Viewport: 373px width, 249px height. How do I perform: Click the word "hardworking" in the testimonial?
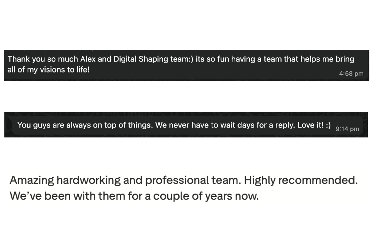point(89,180)
